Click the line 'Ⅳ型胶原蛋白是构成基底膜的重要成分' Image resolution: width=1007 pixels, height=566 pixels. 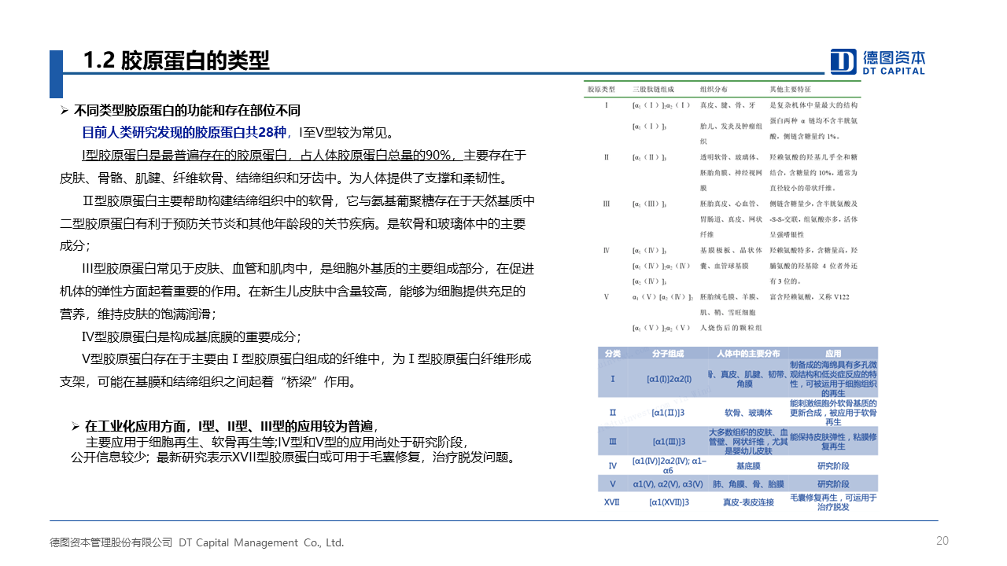[x=191, y=336]
